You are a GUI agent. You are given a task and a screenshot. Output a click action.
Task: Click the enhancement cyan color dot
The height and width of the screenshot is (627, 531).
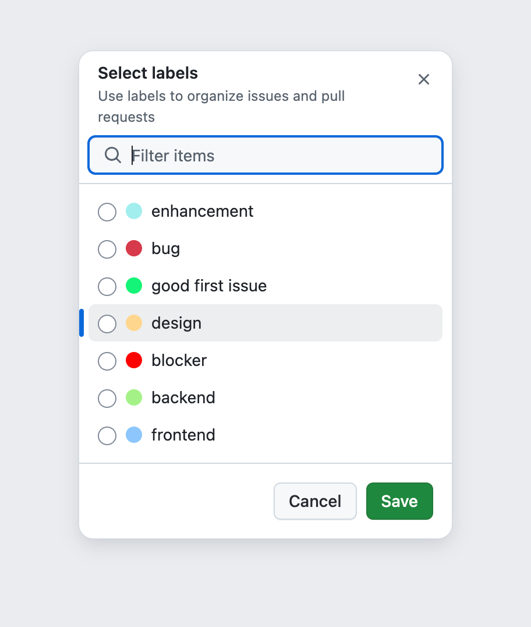click(134, 211)
